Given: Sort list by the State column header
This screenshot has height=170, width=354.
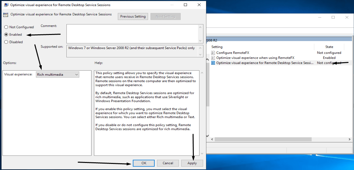Looking at the screenshot, I should (x=329, y=47).
